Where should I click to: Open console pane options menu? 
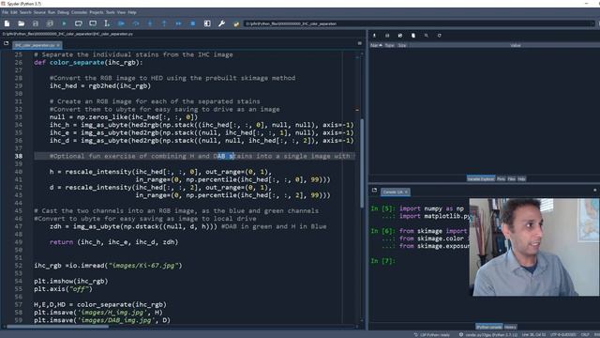coord(595,191)
